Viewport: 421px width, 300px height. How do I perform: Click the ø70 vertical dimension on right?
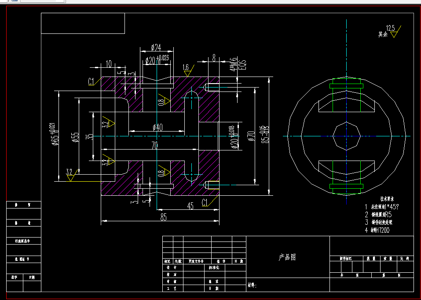251,136
